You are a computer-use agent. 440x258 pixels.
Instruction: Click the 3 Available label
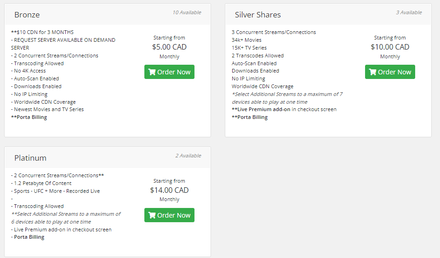409,12
